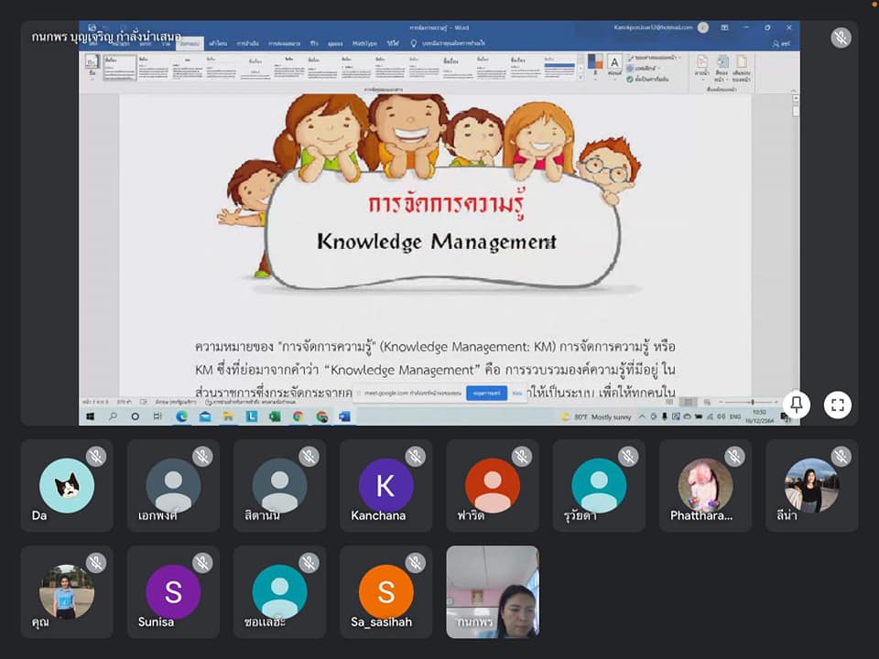Click the blue stop sharing button in the Meet banner
This screenshot has width=879, height=659.
pyautogui.click(x=486, y=393)
